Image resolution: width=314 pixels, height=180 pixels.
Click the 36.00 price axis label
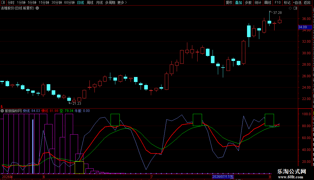pyautogui.click(x=306, y=19)
